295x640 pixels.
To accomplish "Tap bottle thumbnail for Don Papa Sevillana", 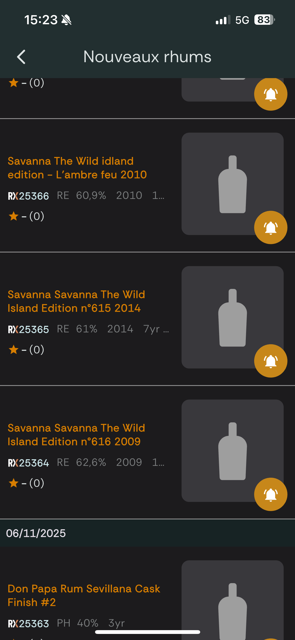I will 232,607.
